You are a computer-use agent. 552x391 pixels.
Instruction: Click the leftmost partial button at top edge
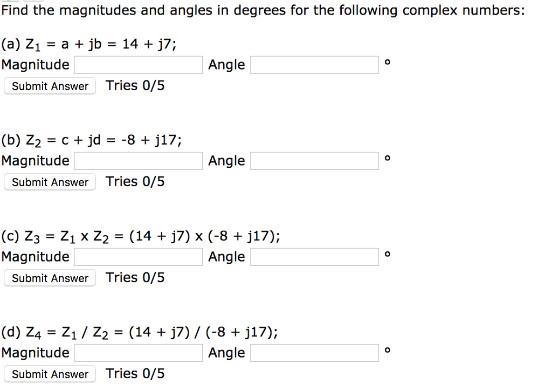10,2
